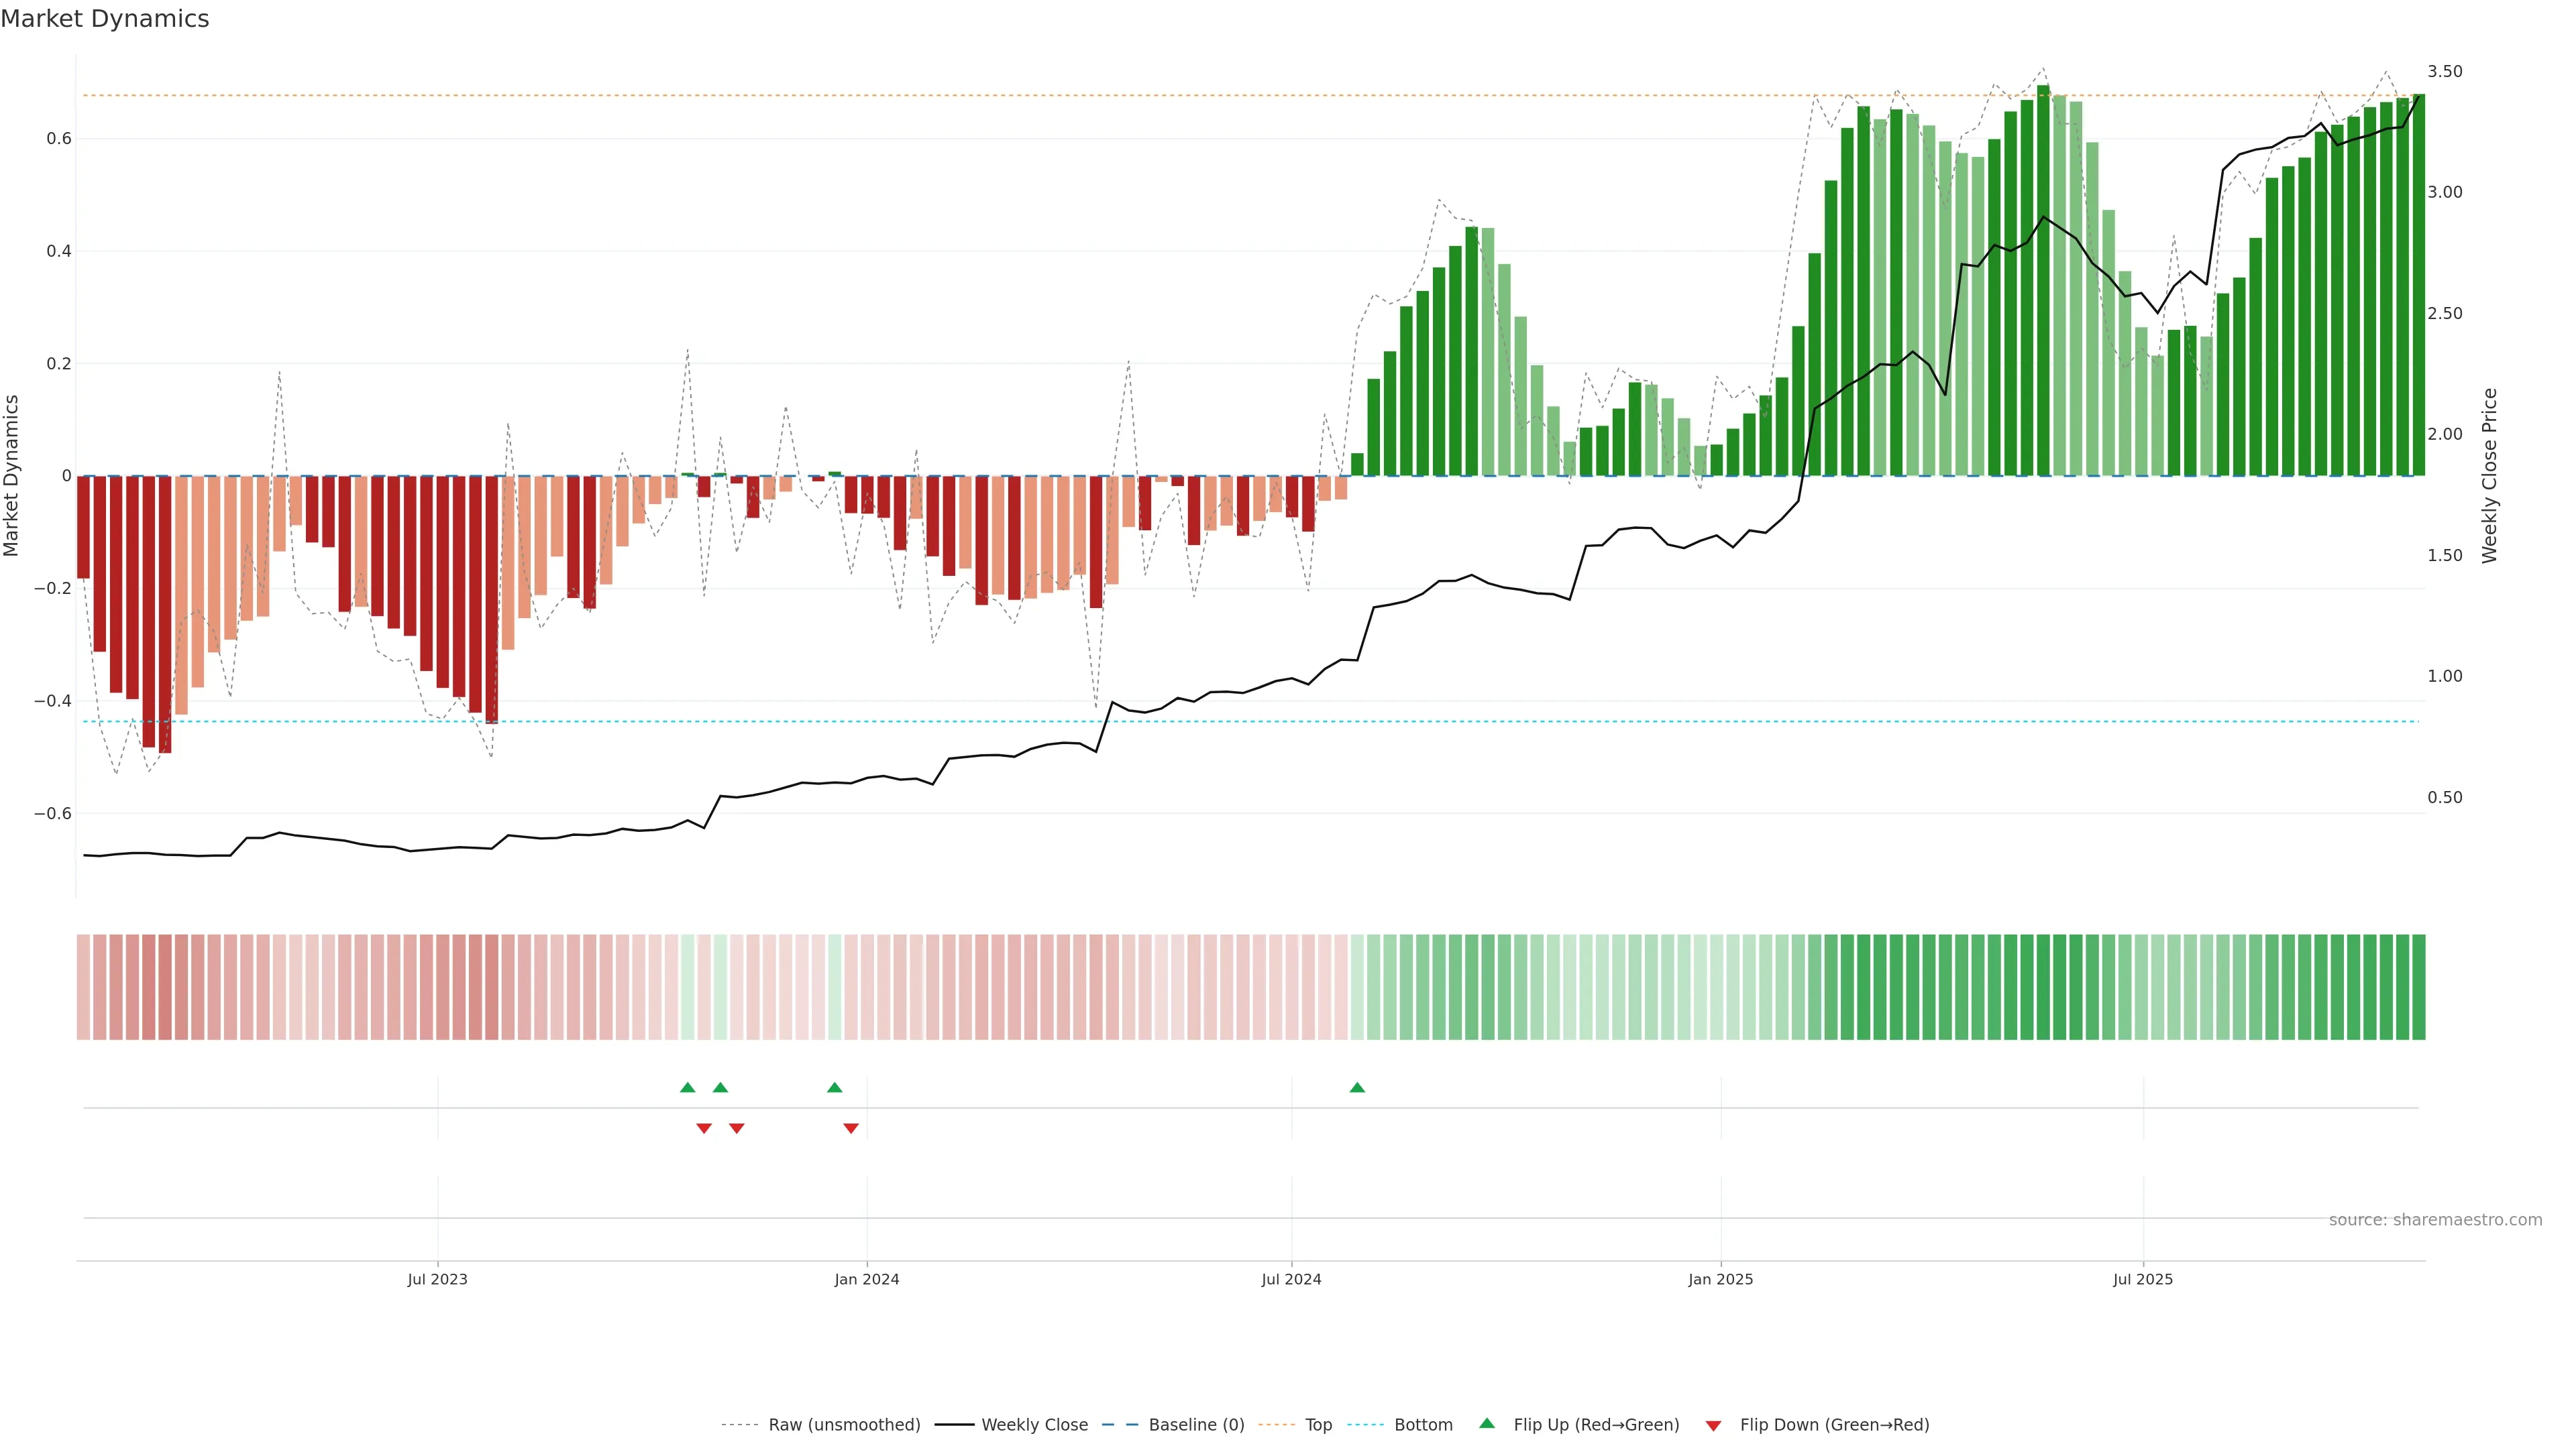Viewport: 2576px width, 1448px height.
Task: Click the Jan 2025 axis label
Action: [x=1720, y=1279]
